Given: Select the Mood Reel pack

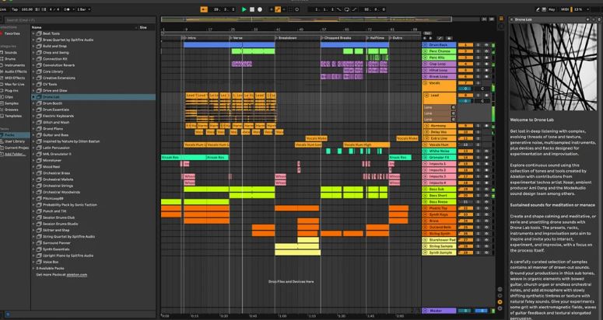Looking at the screenshot, I should (x=51, y=167).
